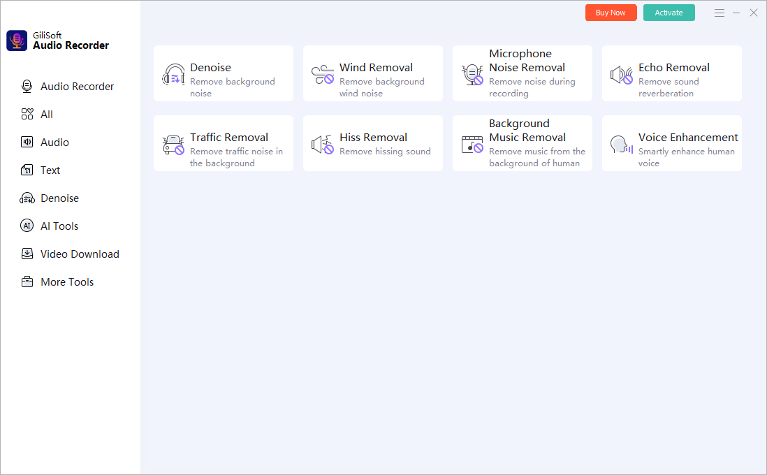Viewport: 767px width, 475px height.
Task: Open Background Music Removal tool title
Action: pos(527,131)
